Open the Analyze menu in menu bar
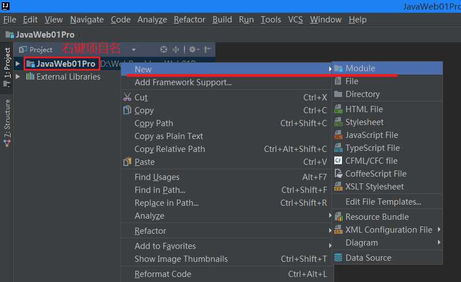The height and width of the screenshot is (282, 461). pyautogui.click(x=152, y=20)
